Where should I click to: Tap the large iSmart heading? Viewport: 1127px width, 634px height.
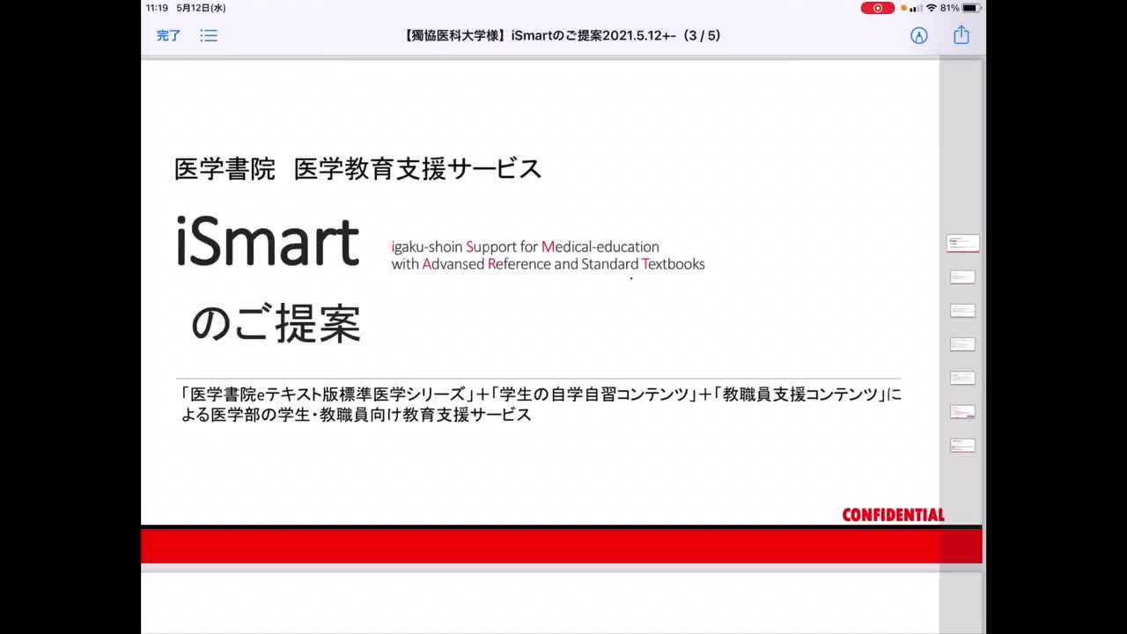[x=268, y=242]
